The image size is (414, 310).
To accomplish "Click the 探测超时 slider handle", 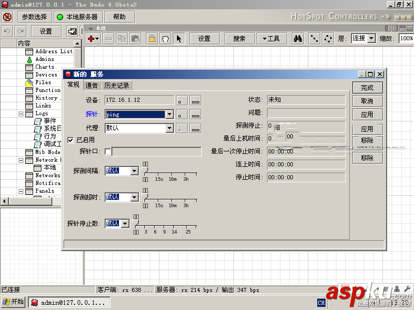I will (145, 197).
